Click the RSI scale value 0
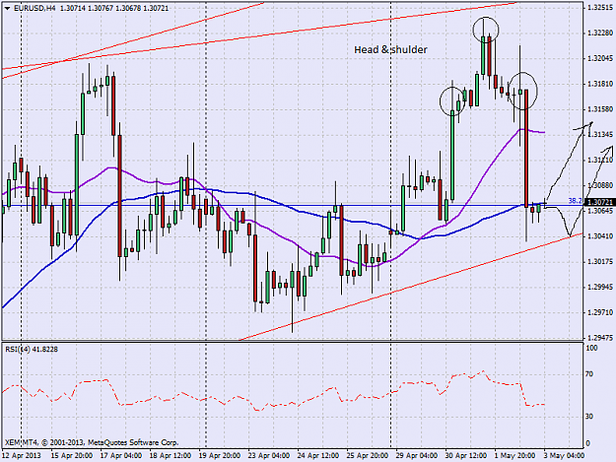The height and width of the screenshot is (462, 616). click(587, 443)
